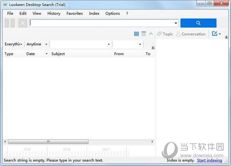The width and height of the screenshot is (231, 166).
Task: Click the scrollbar right arrow
Action: tap(152, 141)
